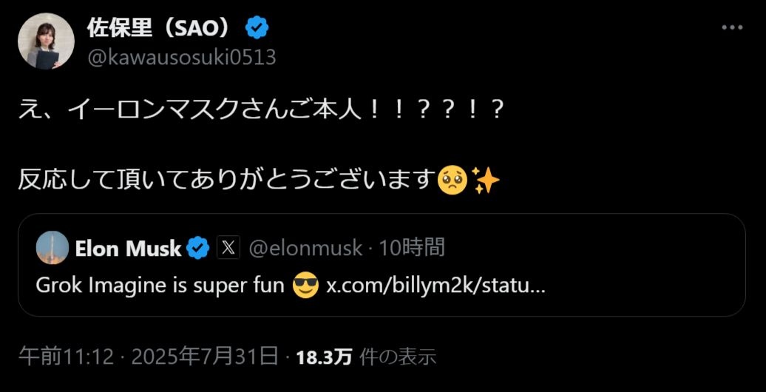Click Elon Musk's blue verified checkmark
This screenshot has height=392, width=766.
[x=197, y=249]
